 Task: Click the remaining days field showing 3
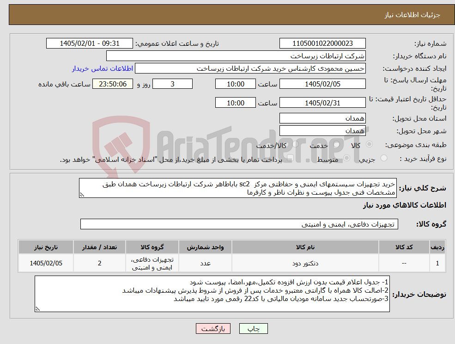tap(172, 84)
